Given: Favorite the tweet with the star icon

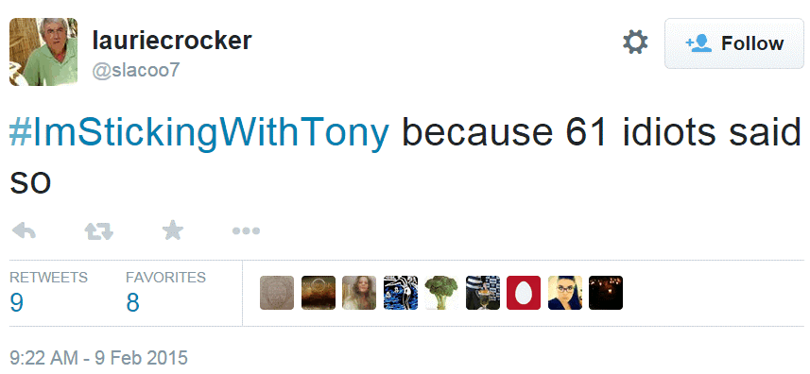Looking at the screenshot, I should 173,230.
